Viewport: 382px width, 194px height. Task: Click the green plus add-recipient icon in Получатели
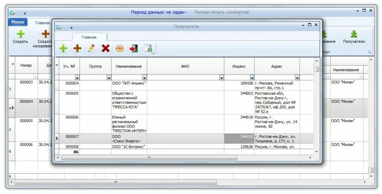point(63,48)
